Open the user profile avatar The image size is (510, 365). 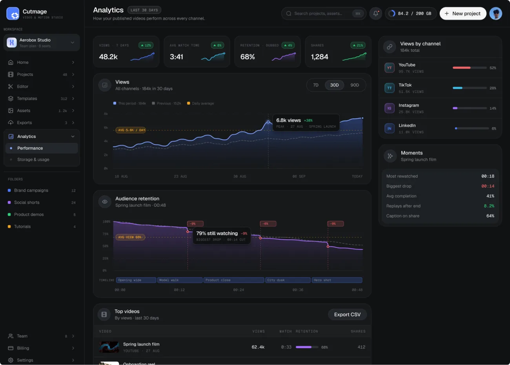pyautogui.click(x=496, y=14)
